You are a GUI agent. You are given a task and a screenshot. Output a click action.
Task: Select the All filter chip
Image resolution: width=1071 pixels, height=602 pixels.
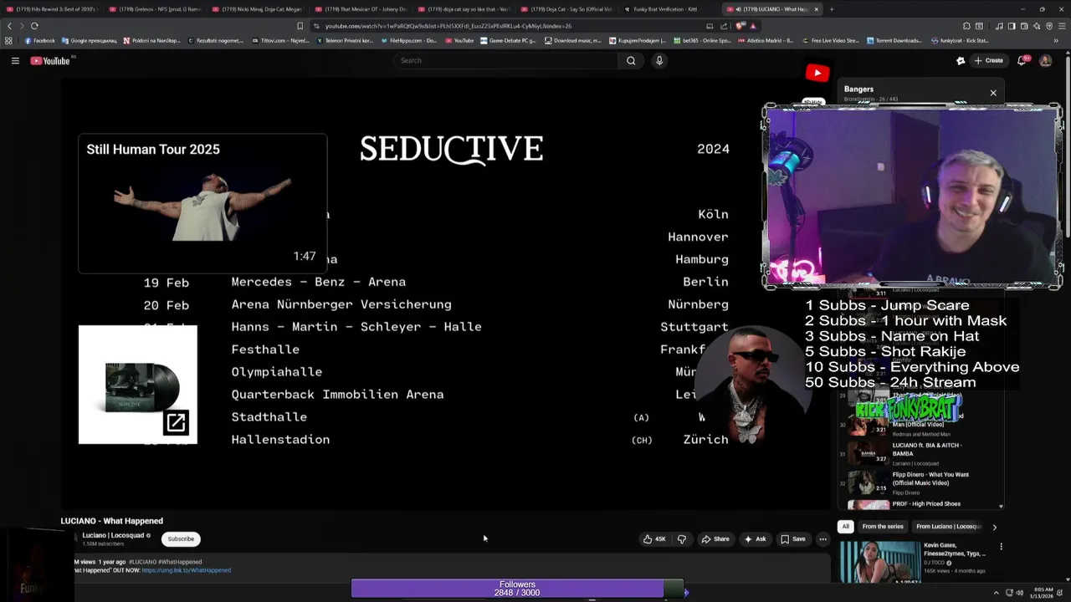[x=845, y=527]
